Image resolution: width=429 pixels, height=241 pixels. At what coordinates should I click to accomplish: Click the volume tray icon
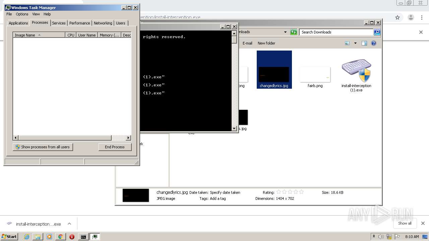click(381, 237)
